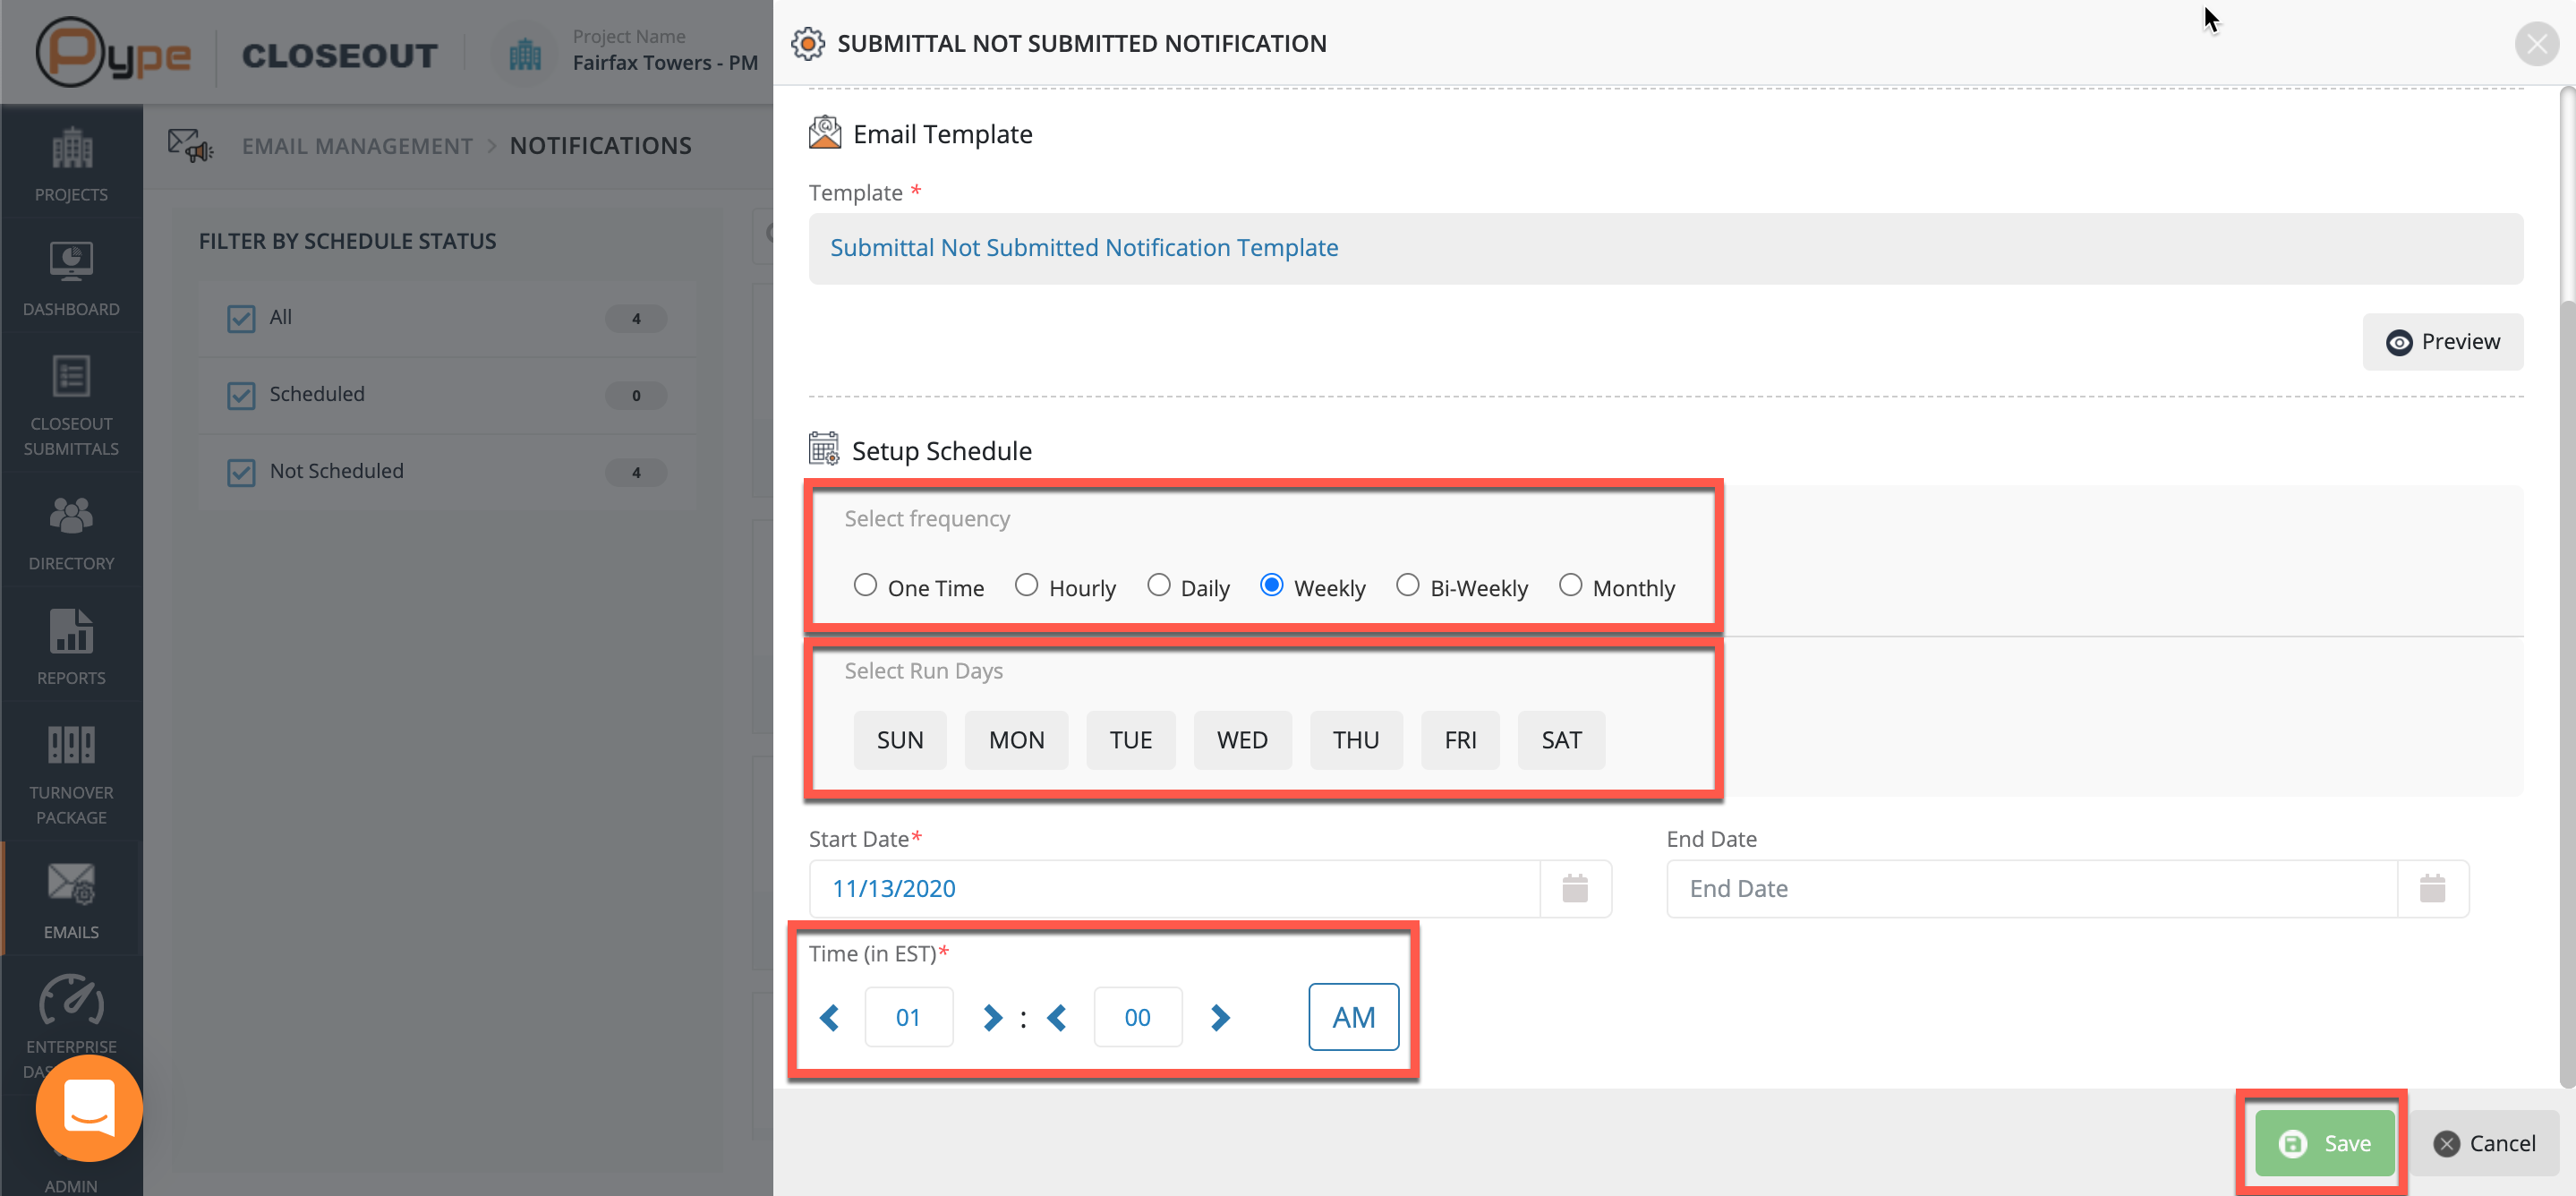Uncheck the Scheduled filter checkbox
The image size is (2576, 1196).
coord(241,395)
